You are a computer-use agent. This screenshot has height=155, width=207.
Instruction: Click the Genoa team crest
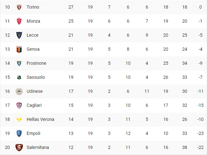pos(19,49)
